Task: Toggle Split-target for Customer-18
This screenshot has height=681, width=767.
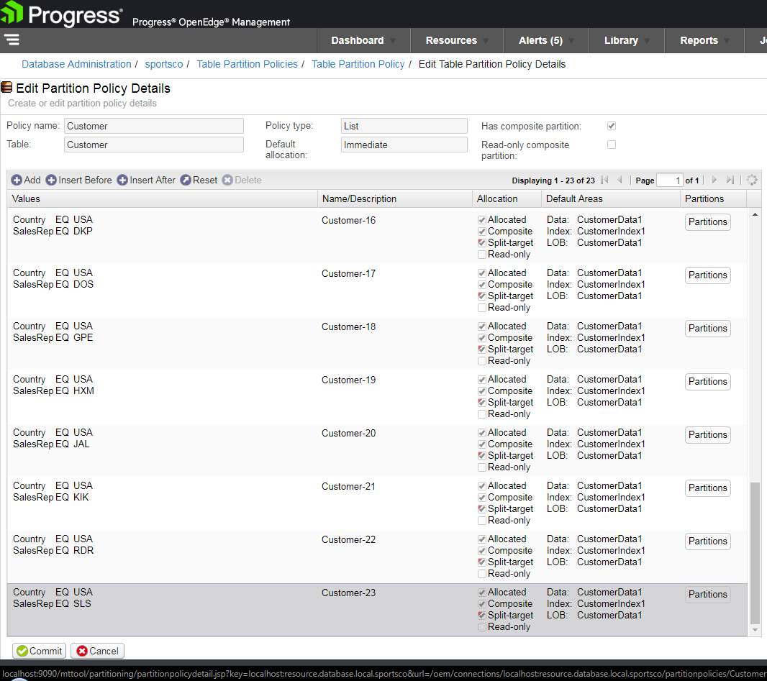Action: [482, 349]
